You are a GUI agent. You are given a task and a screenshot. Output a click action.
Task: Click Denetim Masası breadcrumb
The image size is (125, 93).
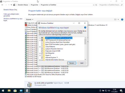pyautogui.click(x=23, y=5)
